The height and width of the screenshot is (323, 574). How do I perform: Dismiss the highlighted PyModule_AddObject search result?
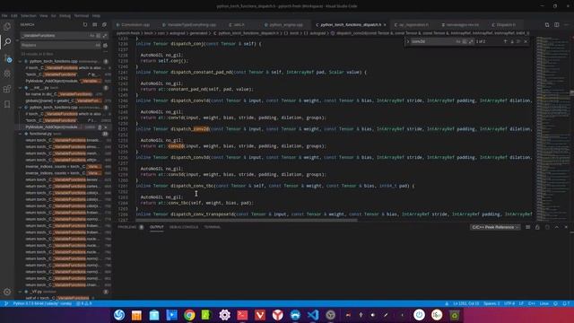tap(106, 127)
